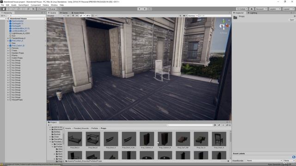296x166 pixels.
Task: Toggle the Center pivot mode button
Action: click(x=42, y=9)
